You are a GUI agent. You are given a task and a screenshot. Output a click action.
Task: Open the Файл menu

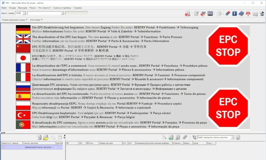click(x=4, y=8)
